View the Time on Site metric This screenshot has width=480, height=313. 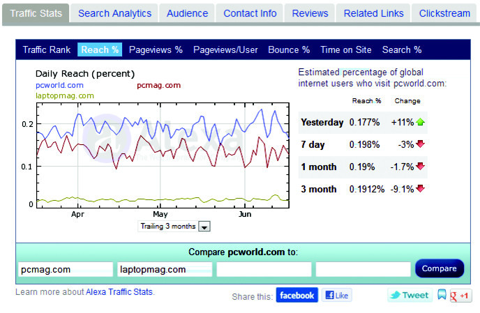coord(346,49)
